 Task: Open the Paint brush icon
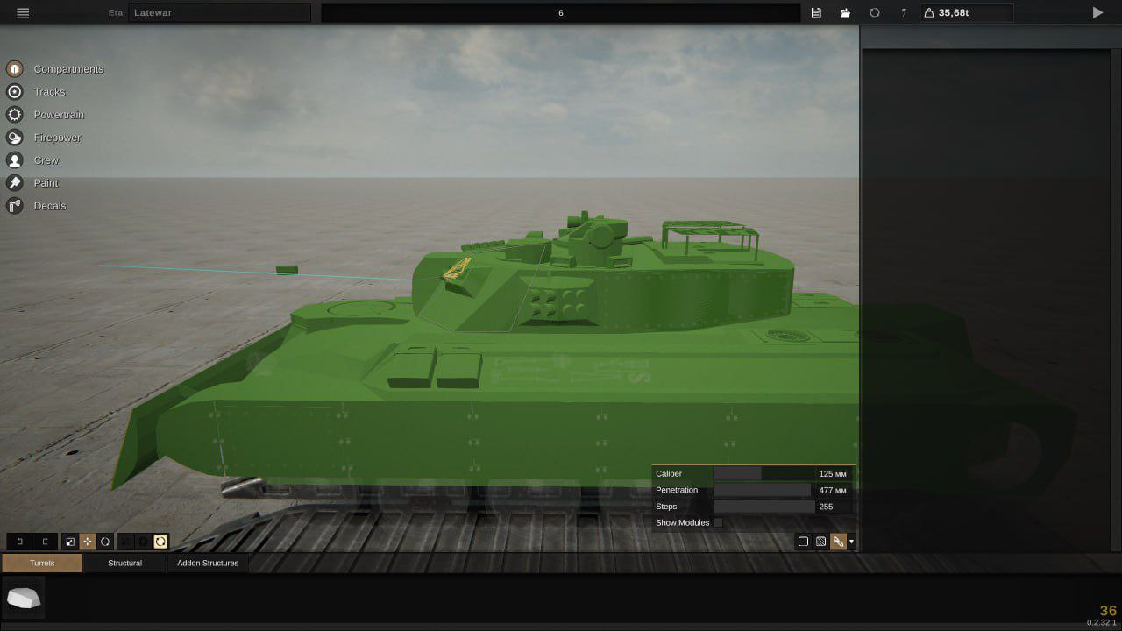(x=15, y=183)
